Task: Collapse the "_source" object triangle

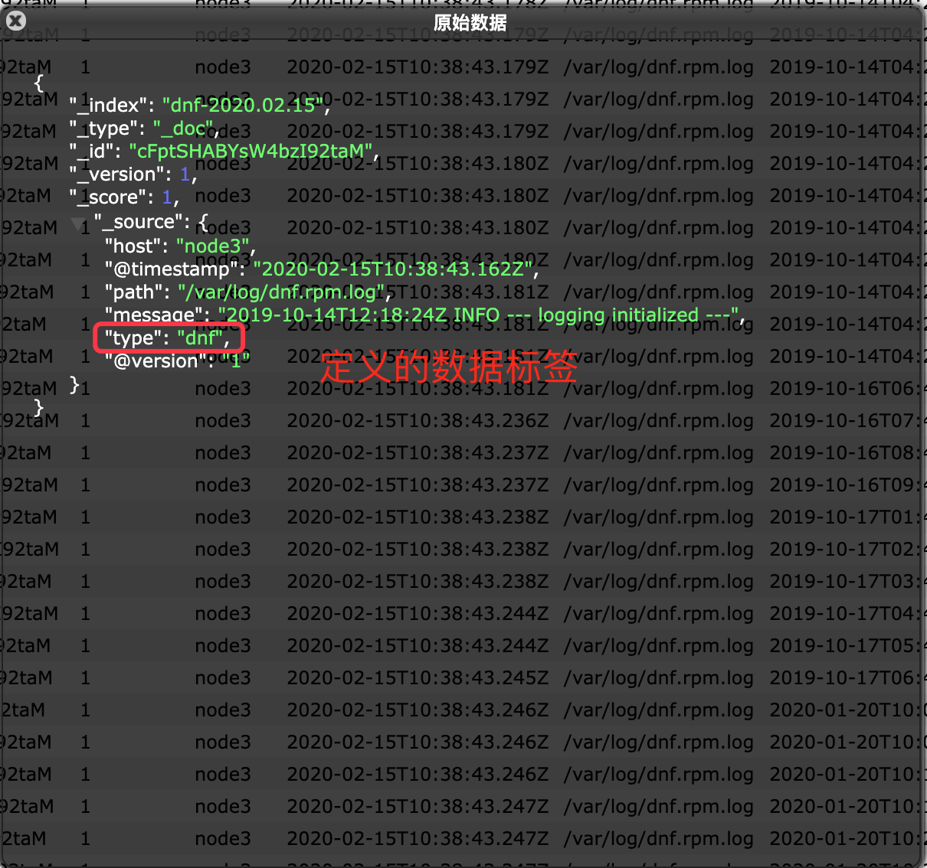Action: click(77, 224)
